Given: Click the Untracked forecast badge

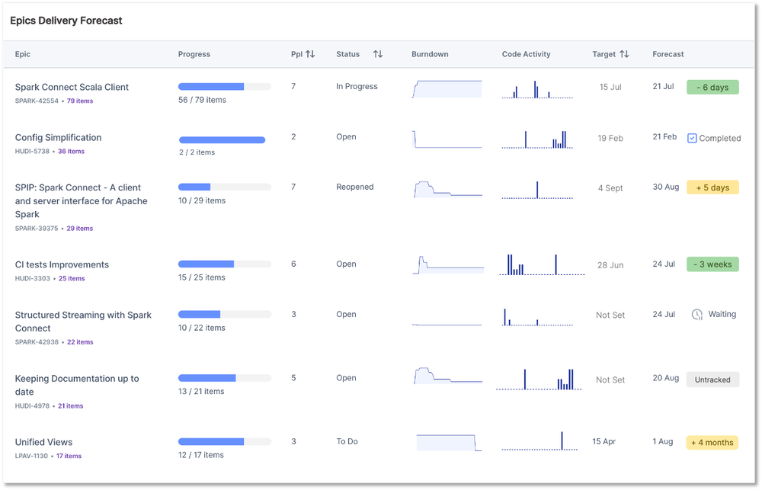Looking at the screenshot, I should [712, 380].
